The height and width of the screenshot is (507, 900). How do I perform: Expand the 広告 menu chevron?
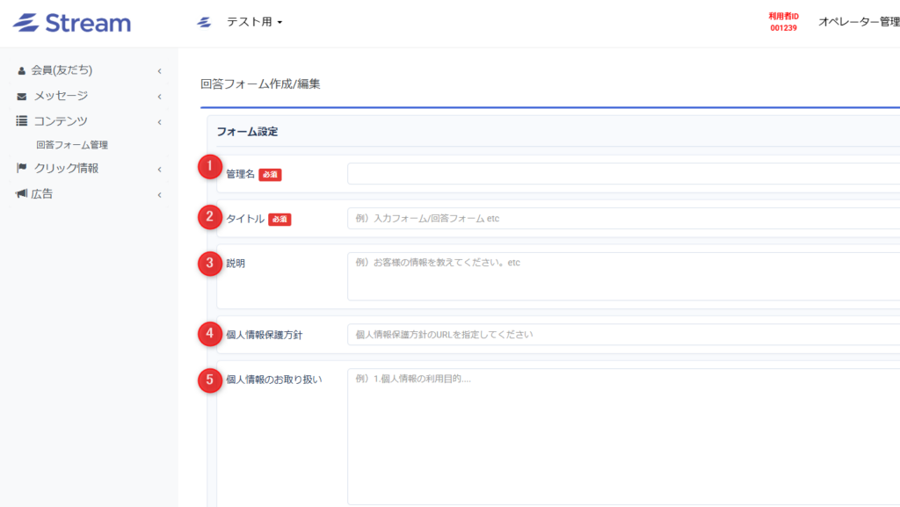160,195
